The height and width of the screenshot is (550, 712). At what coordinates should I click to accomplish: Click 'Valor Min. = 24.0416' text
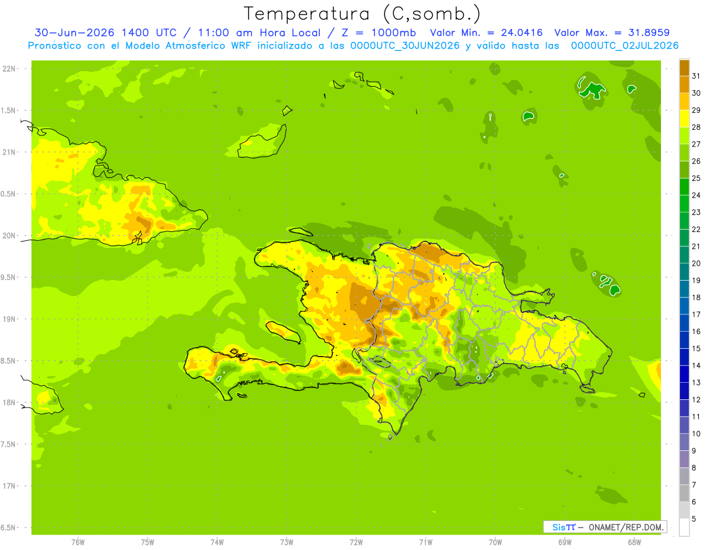487,33
